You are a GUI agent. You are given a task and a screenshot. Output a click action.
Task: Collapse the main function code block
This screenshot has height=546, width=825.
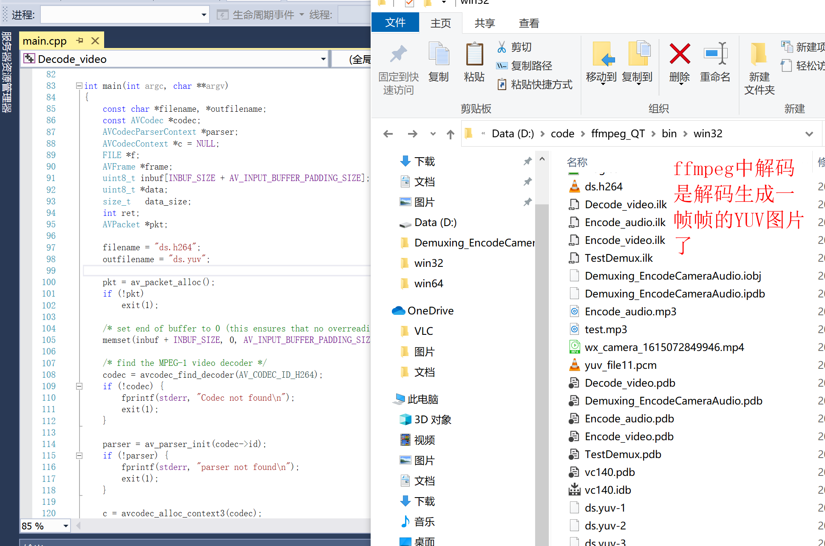(x=79, y=86)
